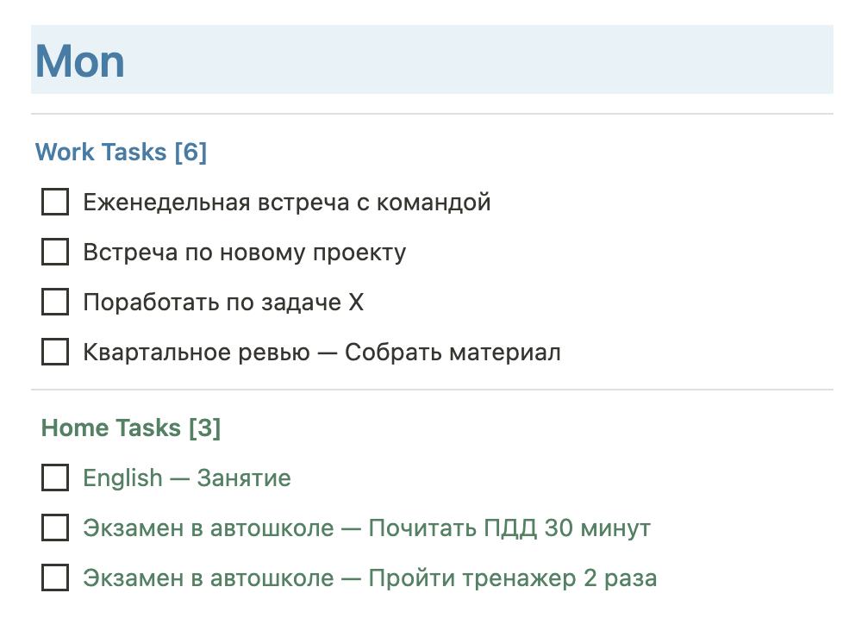Mark Поработать по задаче X as done

[x=55, y=303]
